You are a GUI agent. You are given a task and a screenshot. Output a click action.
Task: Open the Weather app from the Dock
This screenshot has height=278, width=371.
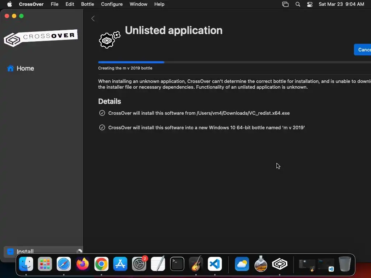(242, 264)
